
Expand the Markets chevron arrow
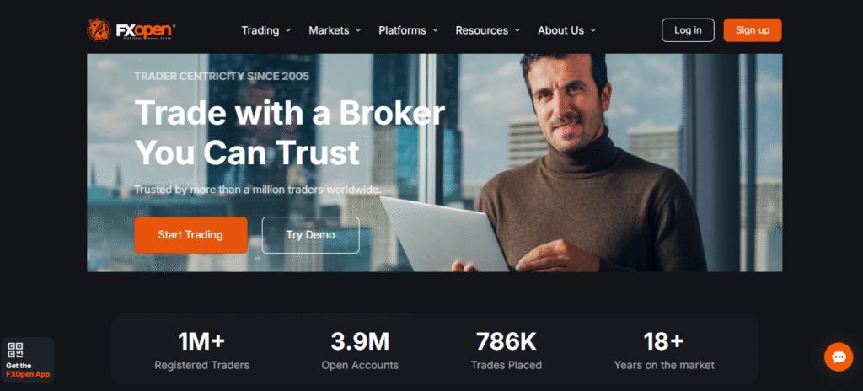point(358,30)
